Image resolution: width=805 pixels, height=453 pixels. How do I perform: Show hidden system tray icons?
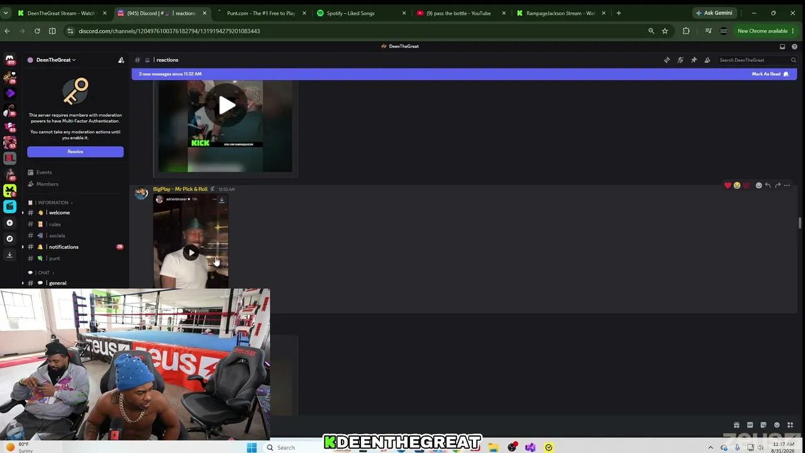(711, 448)
